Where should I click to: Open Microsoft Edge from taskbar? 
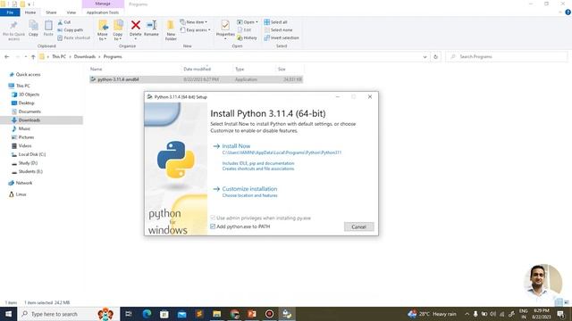coord(147,314)
